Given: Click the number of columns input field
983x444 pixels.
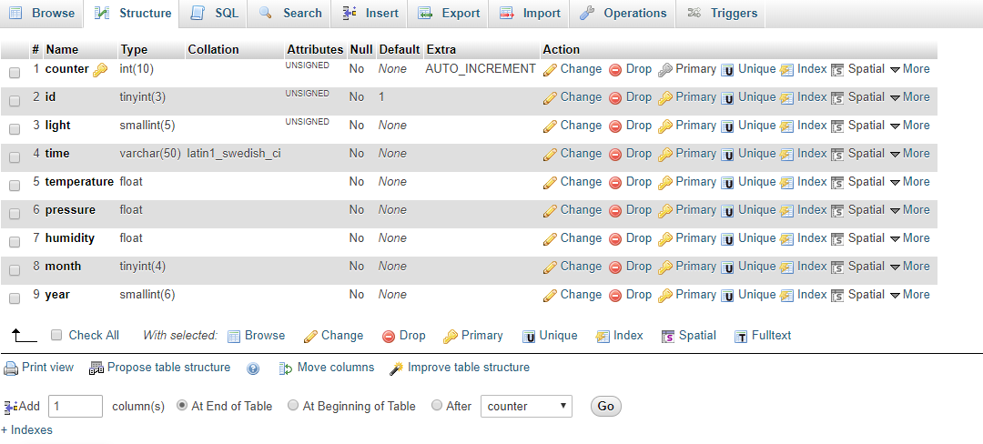Looking at the screenshot, I should click(x=76, y=406).
